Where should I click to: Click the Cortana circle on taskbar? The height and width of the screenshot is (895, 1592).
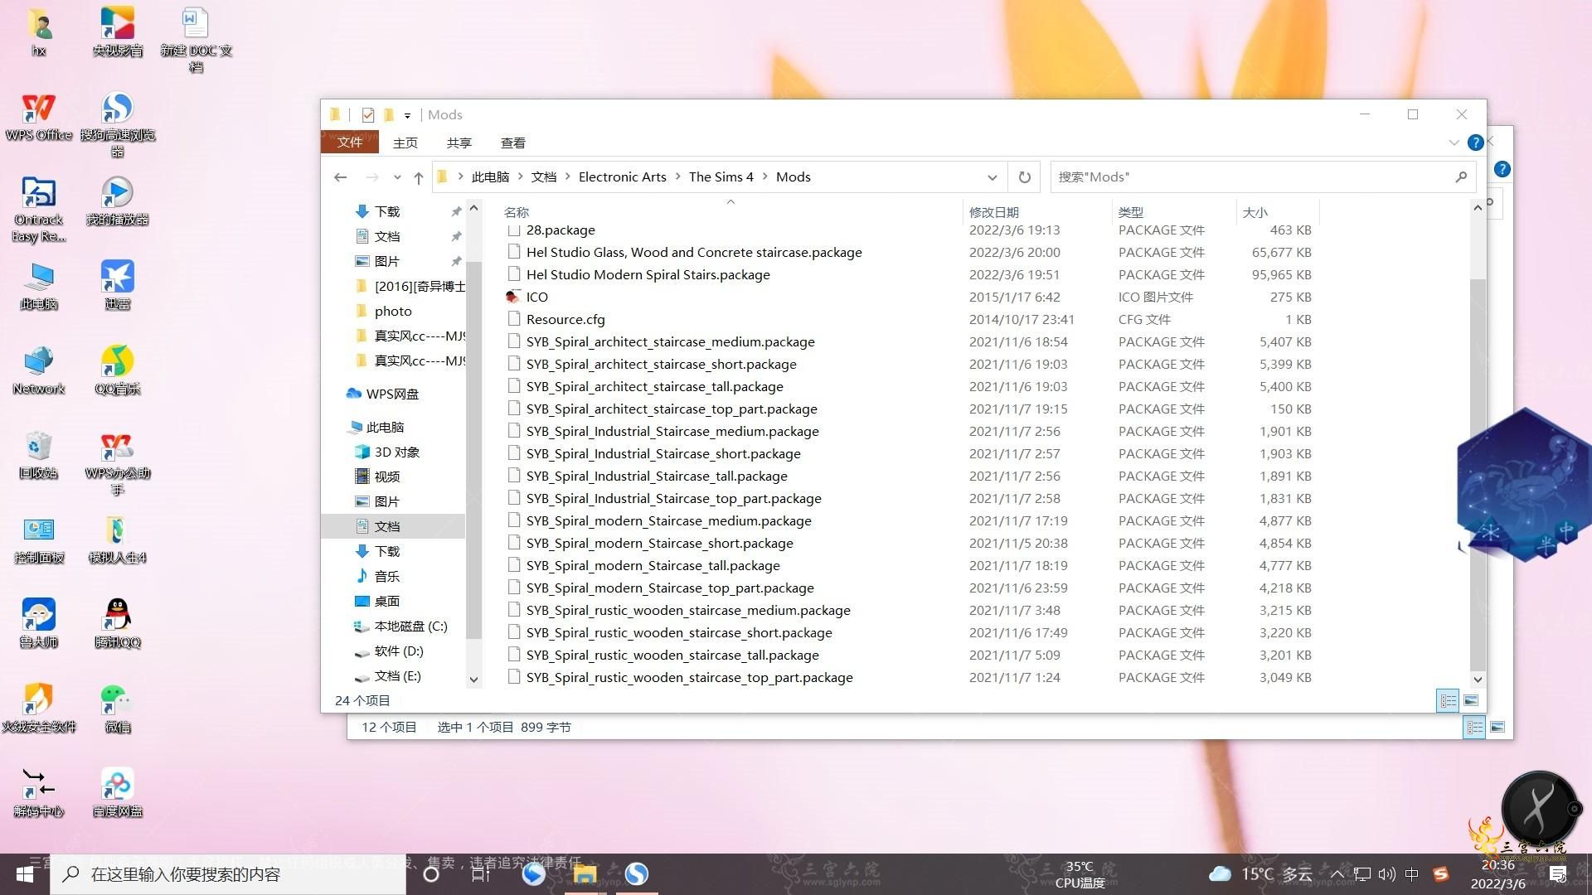point(430,874)
